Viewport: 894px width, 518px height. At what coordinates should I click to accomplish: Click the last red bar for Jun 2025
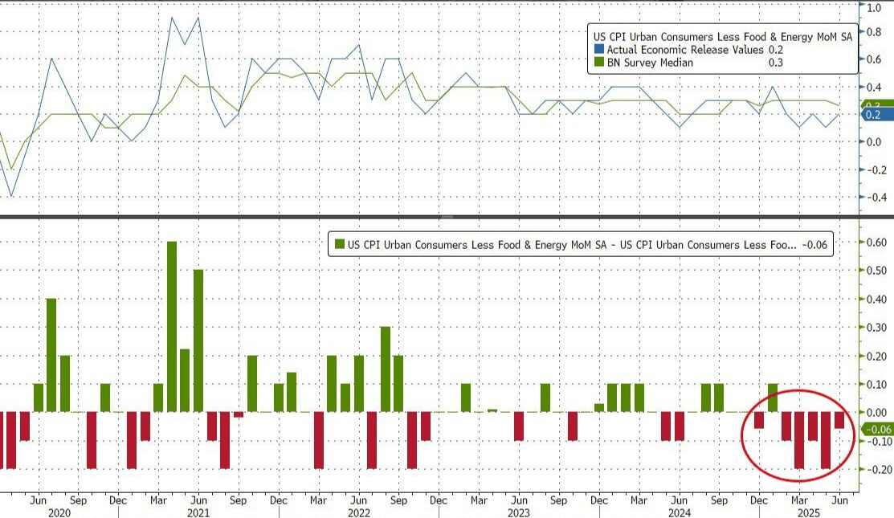(x=839, y=420)
